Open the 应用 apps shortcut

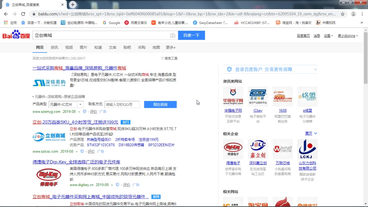[10, 23]
